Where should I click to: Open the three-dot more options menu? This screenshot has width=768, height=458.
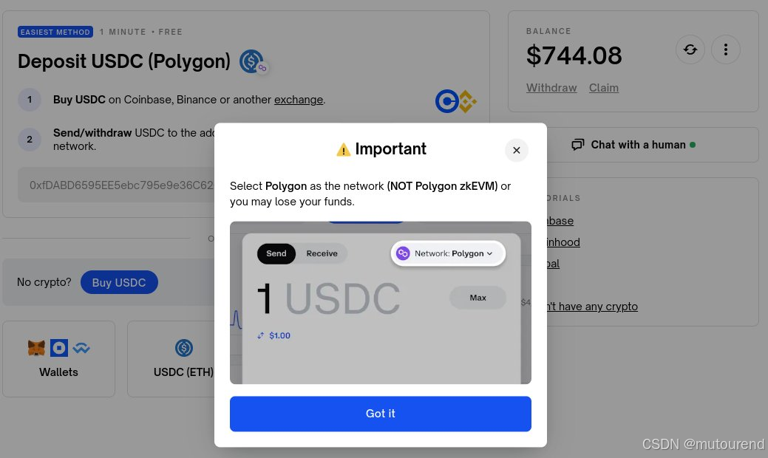click(x=725, y=49)
